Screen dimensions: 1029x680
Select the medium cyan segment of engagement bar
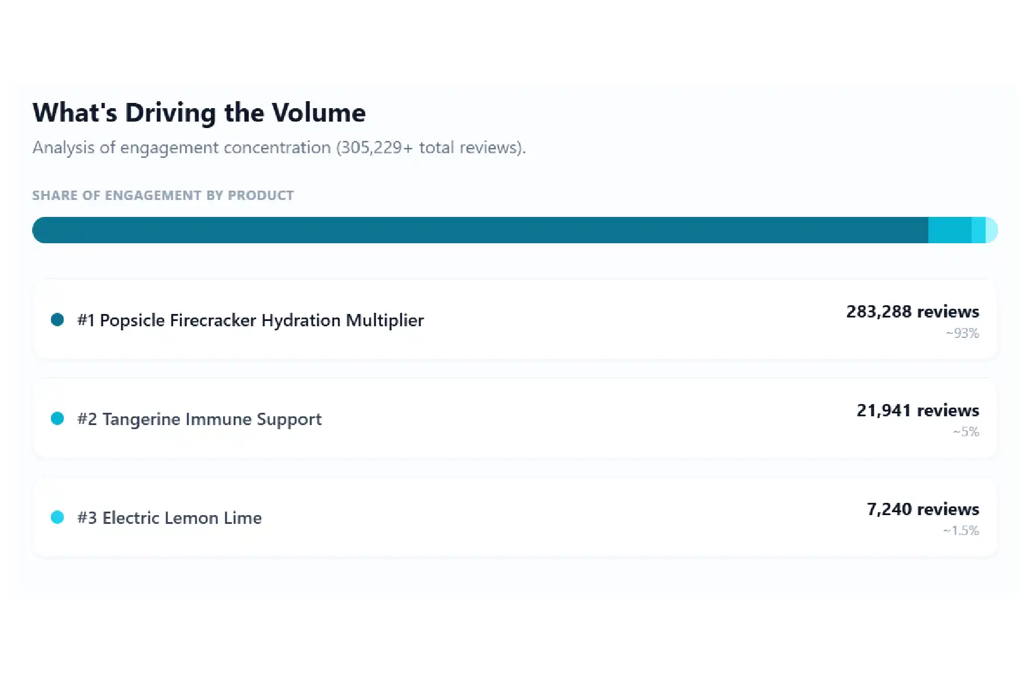pyautogui.click(x=950, y=230)
